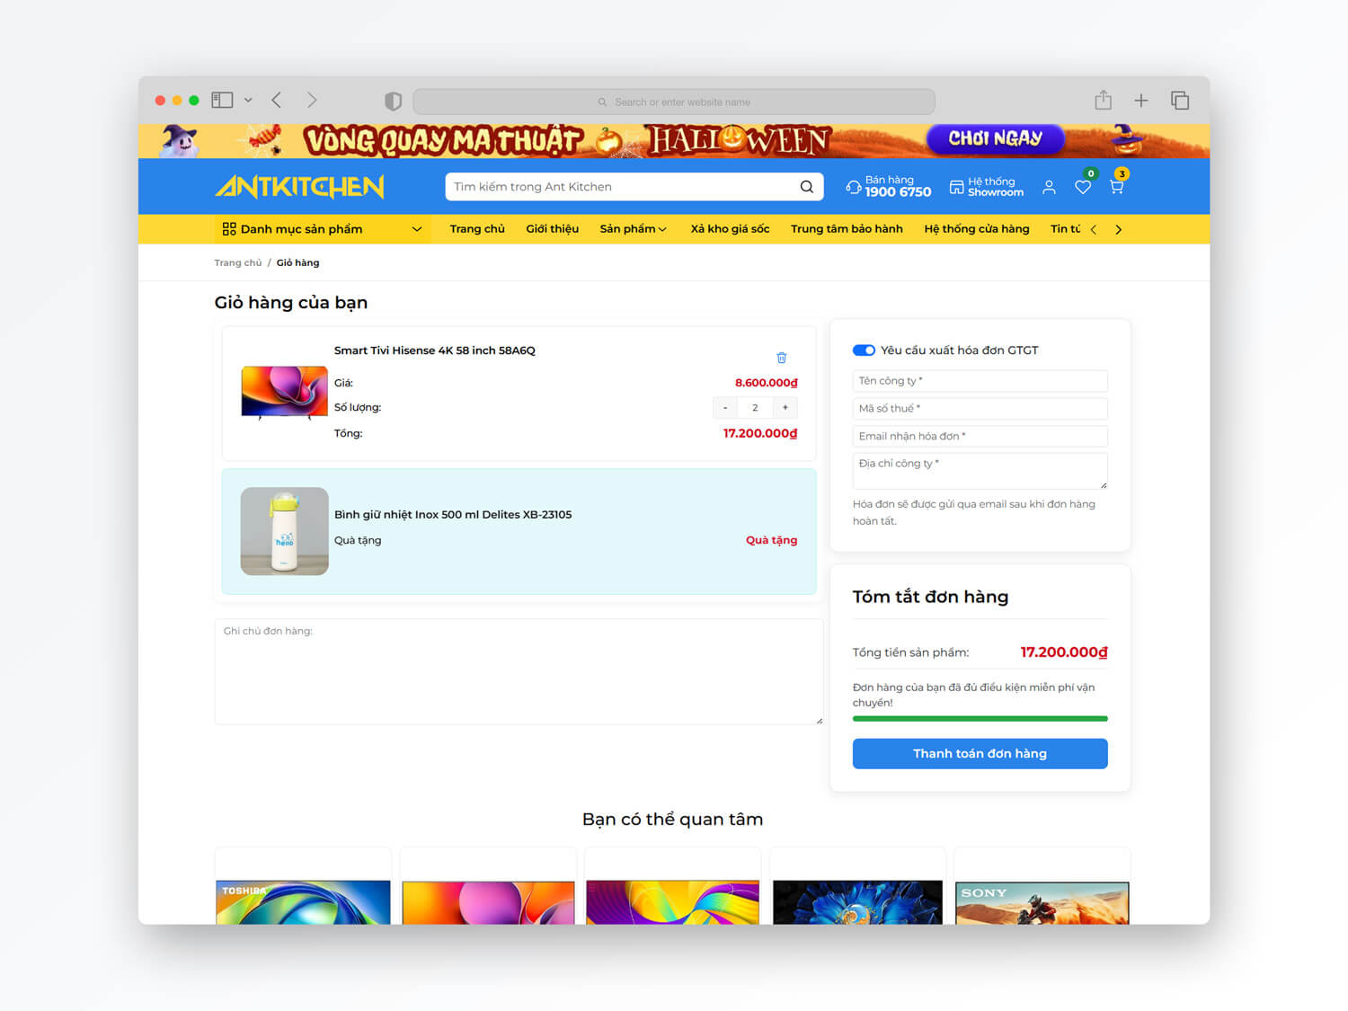Open a new tab with plus icon
This screenshot has width=1348, height=1011.
(x=1141, y=101)
